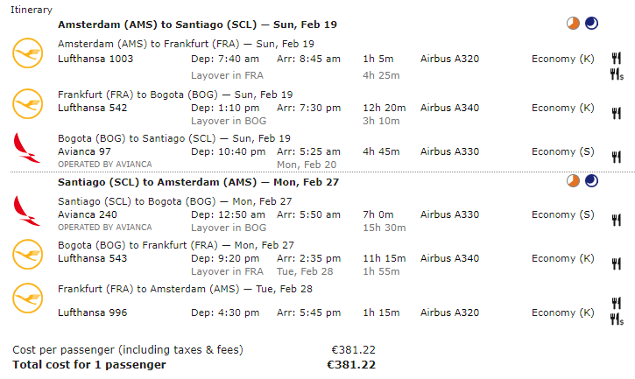Click the Lufthansa logo beside flight 996
The height and width of the screenshot is (379, 635).
(27, 298)
